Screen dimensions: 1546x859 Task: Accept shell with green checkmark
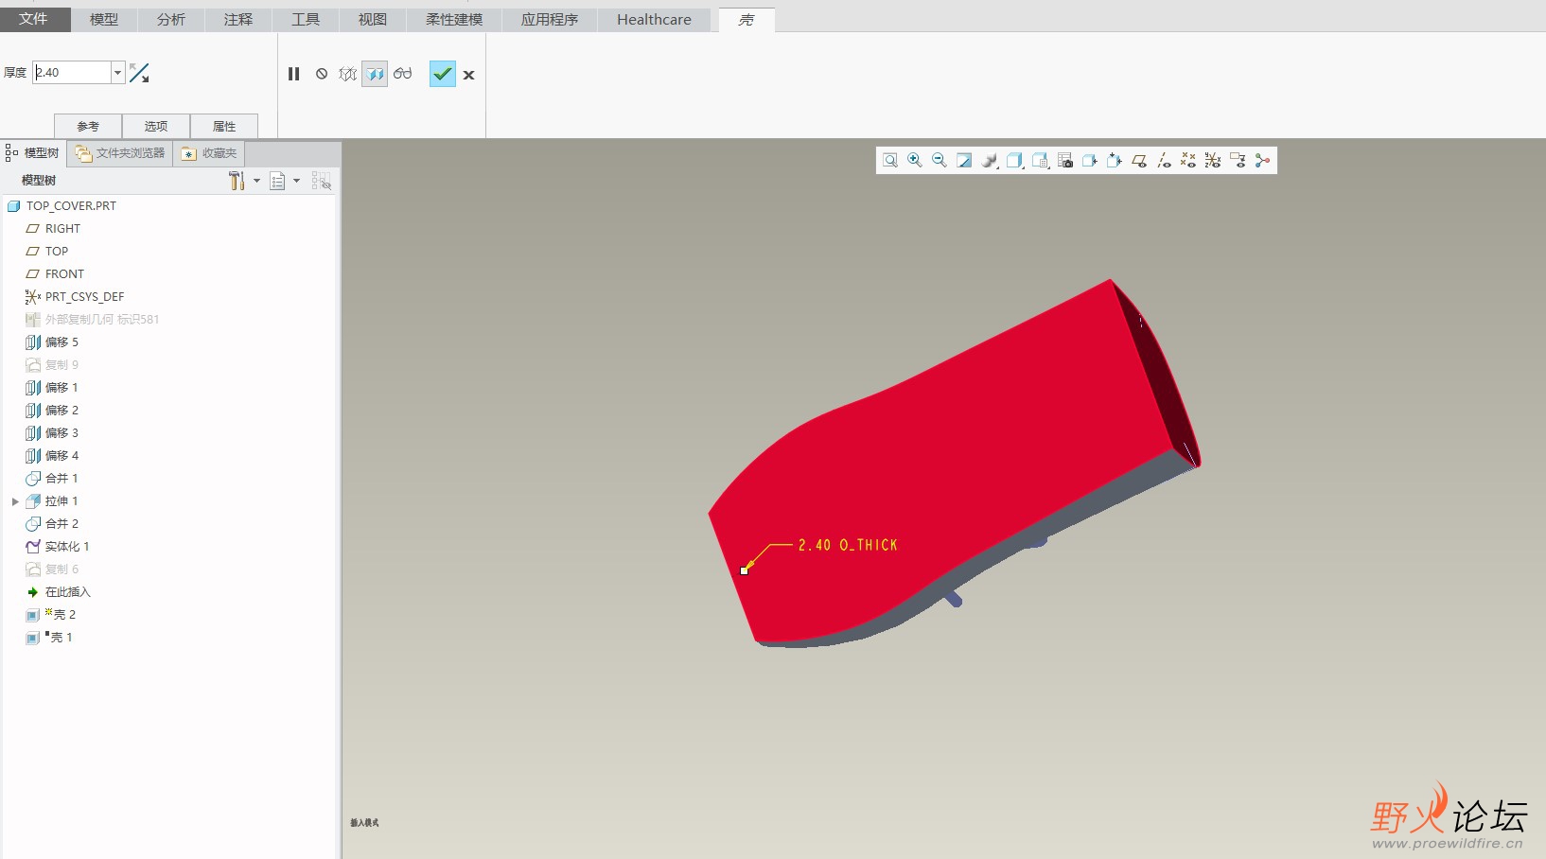tap(443, 74)
